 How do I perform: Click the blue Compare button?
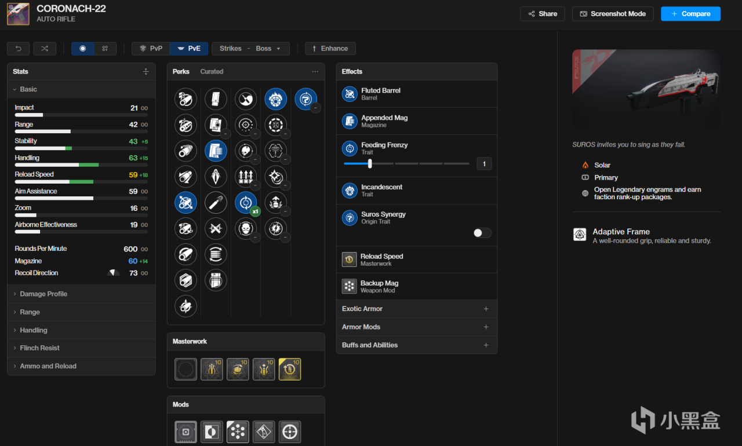point(690,14)
